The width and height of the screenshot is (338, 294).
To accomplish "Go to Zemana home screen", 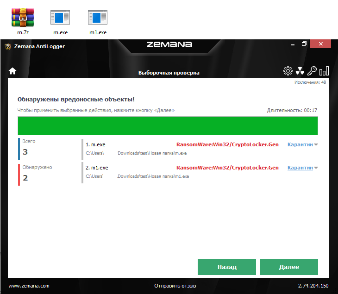I will pos(13,71).
